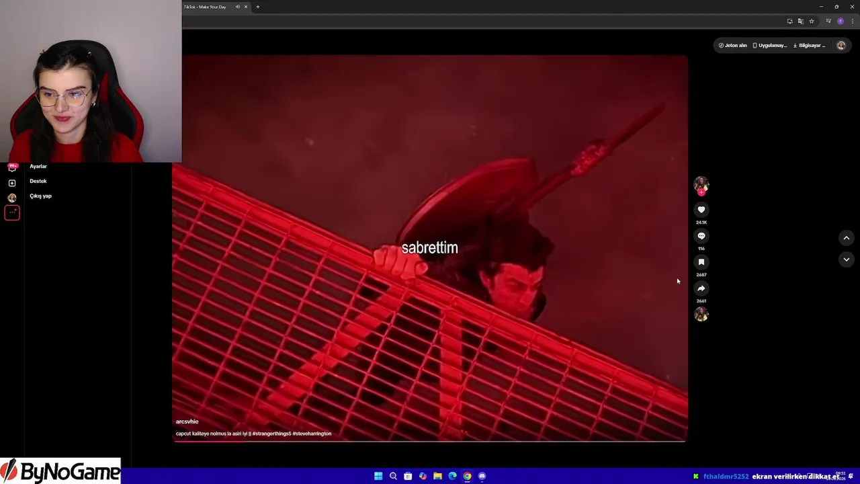The width and height of the screenshot is (860, 484).
Task: Open a new browser tab
Action: [x=257, y=7]
